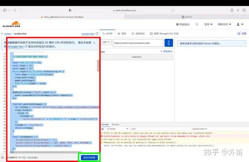Open the Default levels dropdown

click(x=200, y=129)
